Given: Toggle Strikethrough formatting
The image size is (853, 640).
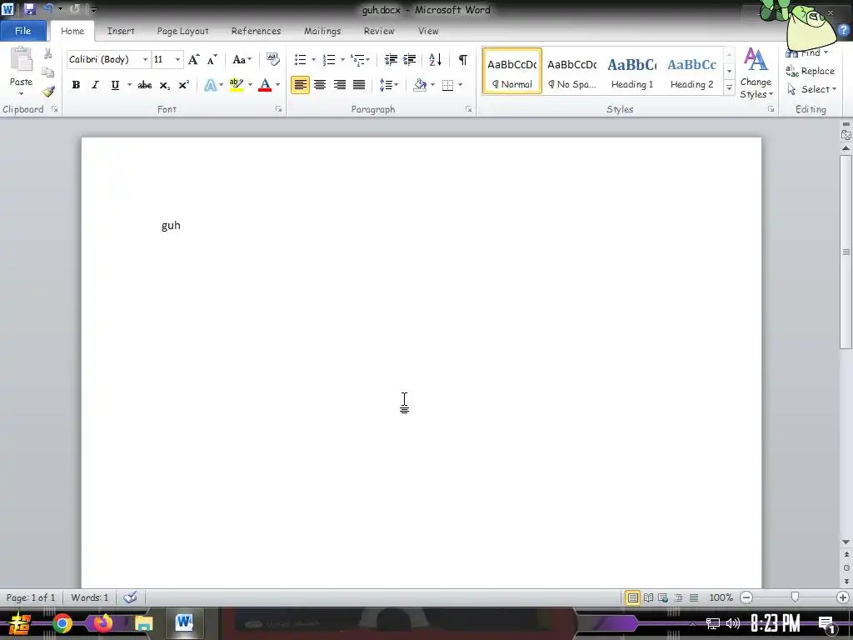Looking at the screenshot, I should pos(145,85).
